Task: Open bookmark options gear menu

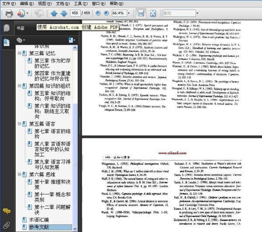Action: pyautogui.click(x=21, y=40)
